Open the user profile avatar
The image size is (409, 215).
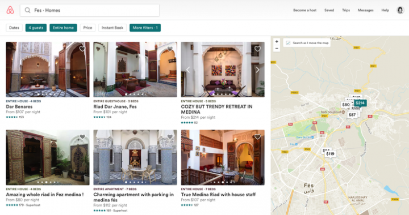(x=400, y=10)
